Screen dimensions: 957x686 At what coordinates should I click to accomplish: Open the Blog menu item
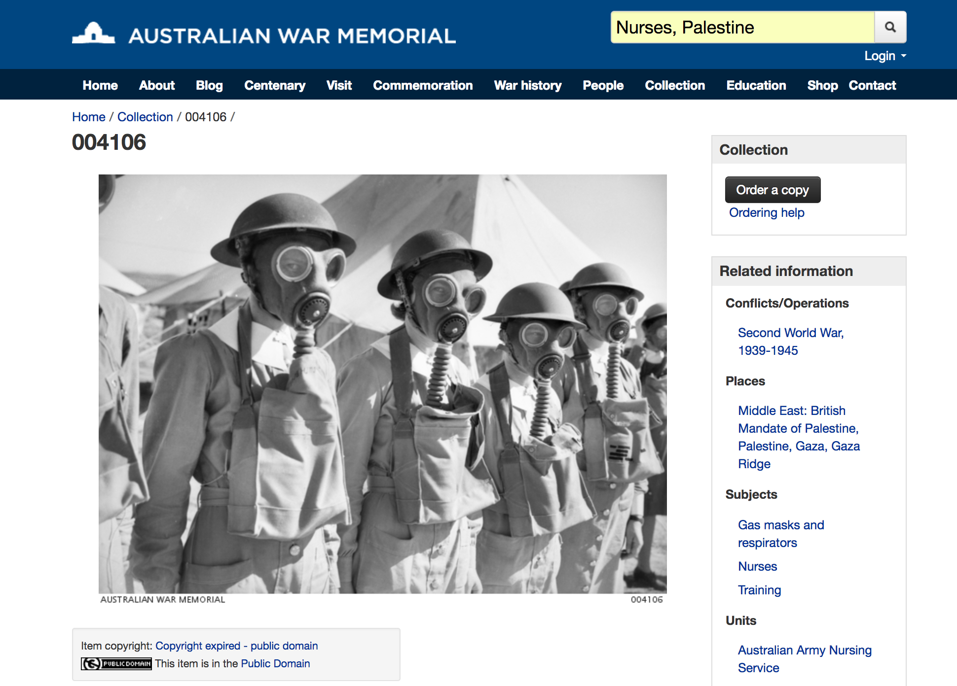pos(209,85)
